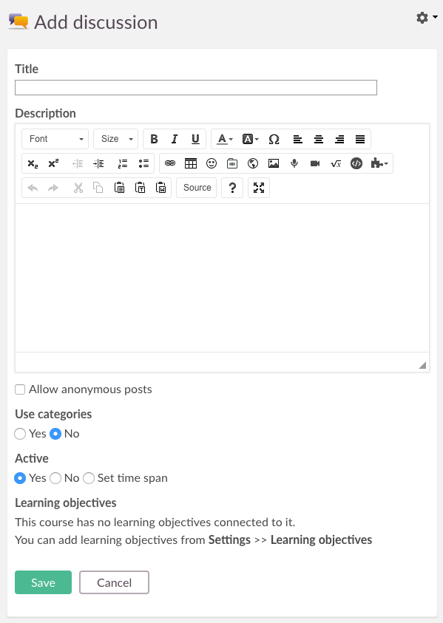
Task: Enable Allow anonymous posts checkbox
Action: click(x=20, y=389)
